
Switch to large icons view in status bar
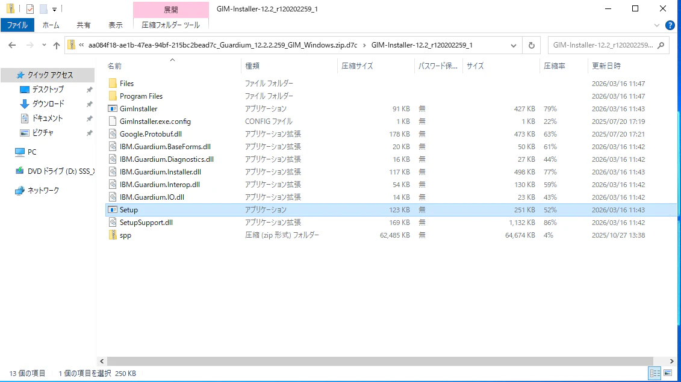pyautogui.click(x=668, y=373)
